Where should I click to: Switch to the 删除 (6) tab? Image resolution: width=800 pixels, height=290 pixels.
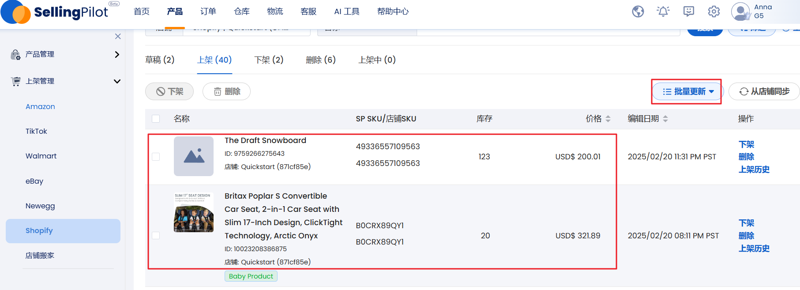tap(321, 60)
